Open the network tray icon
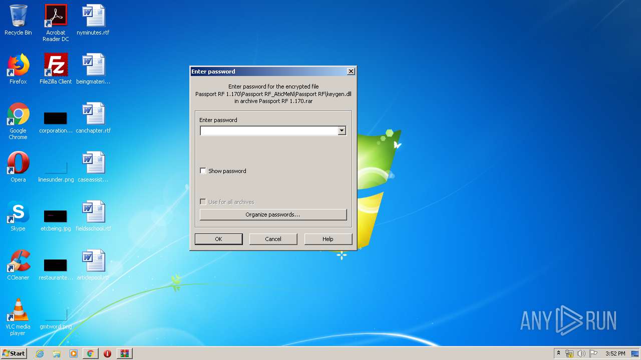This screenshot has width=641, height=360. (x=569, y=353)
